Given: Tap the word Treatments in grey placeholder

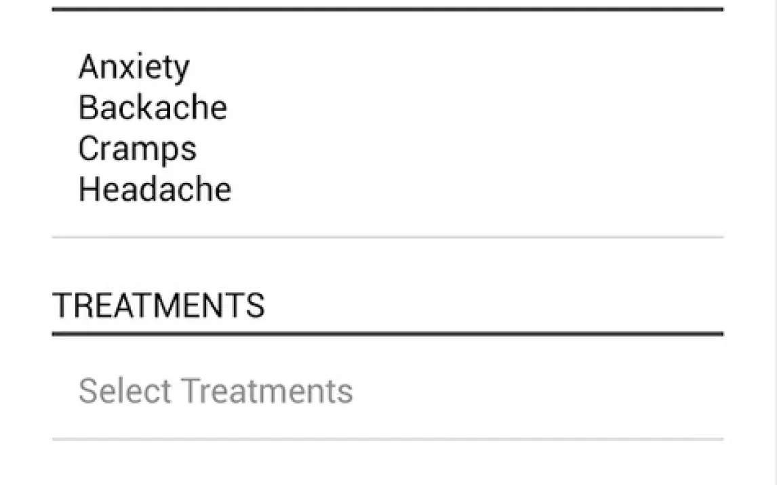Looking at the screenshot, I should tap(266, 390).
